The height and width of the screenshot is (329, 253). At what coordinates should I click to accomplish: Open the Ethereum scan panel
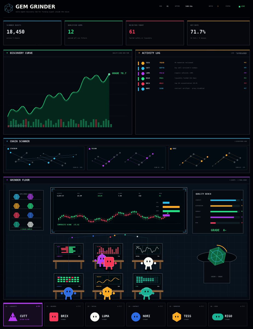tap(45, 158)
